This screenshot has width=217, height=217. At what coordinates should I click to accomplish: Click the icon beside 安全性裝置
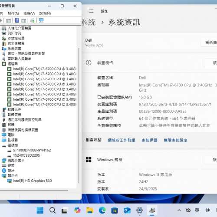point(4,43)
